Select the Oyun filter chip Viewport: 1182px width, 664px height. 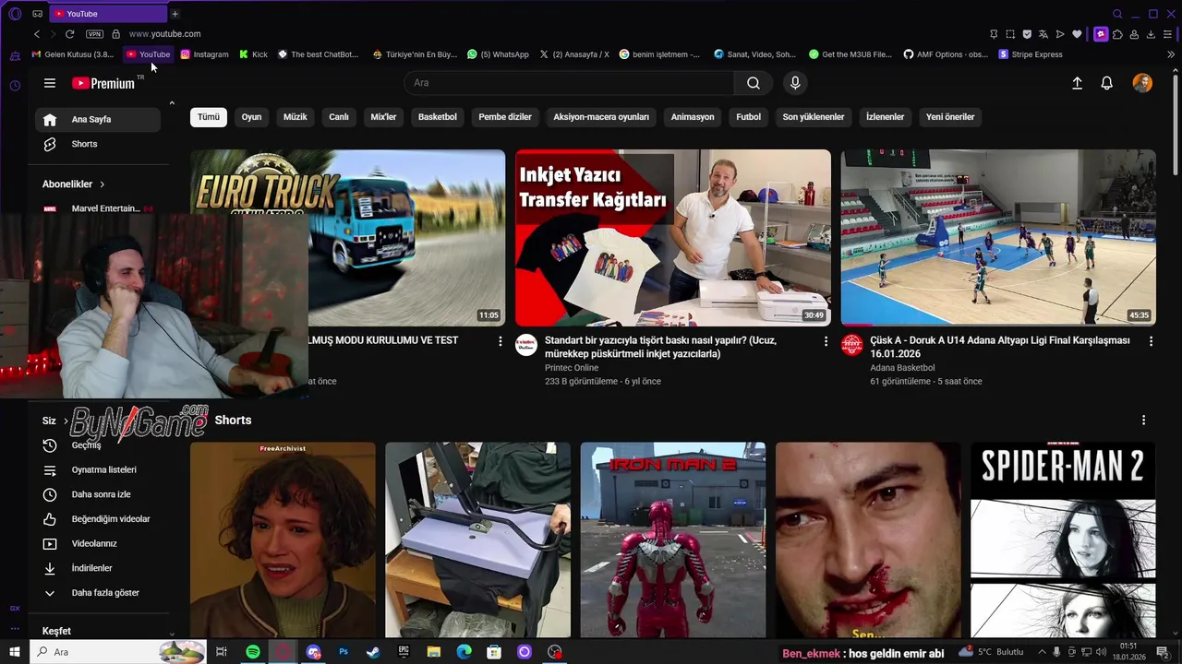coord(251,117)
